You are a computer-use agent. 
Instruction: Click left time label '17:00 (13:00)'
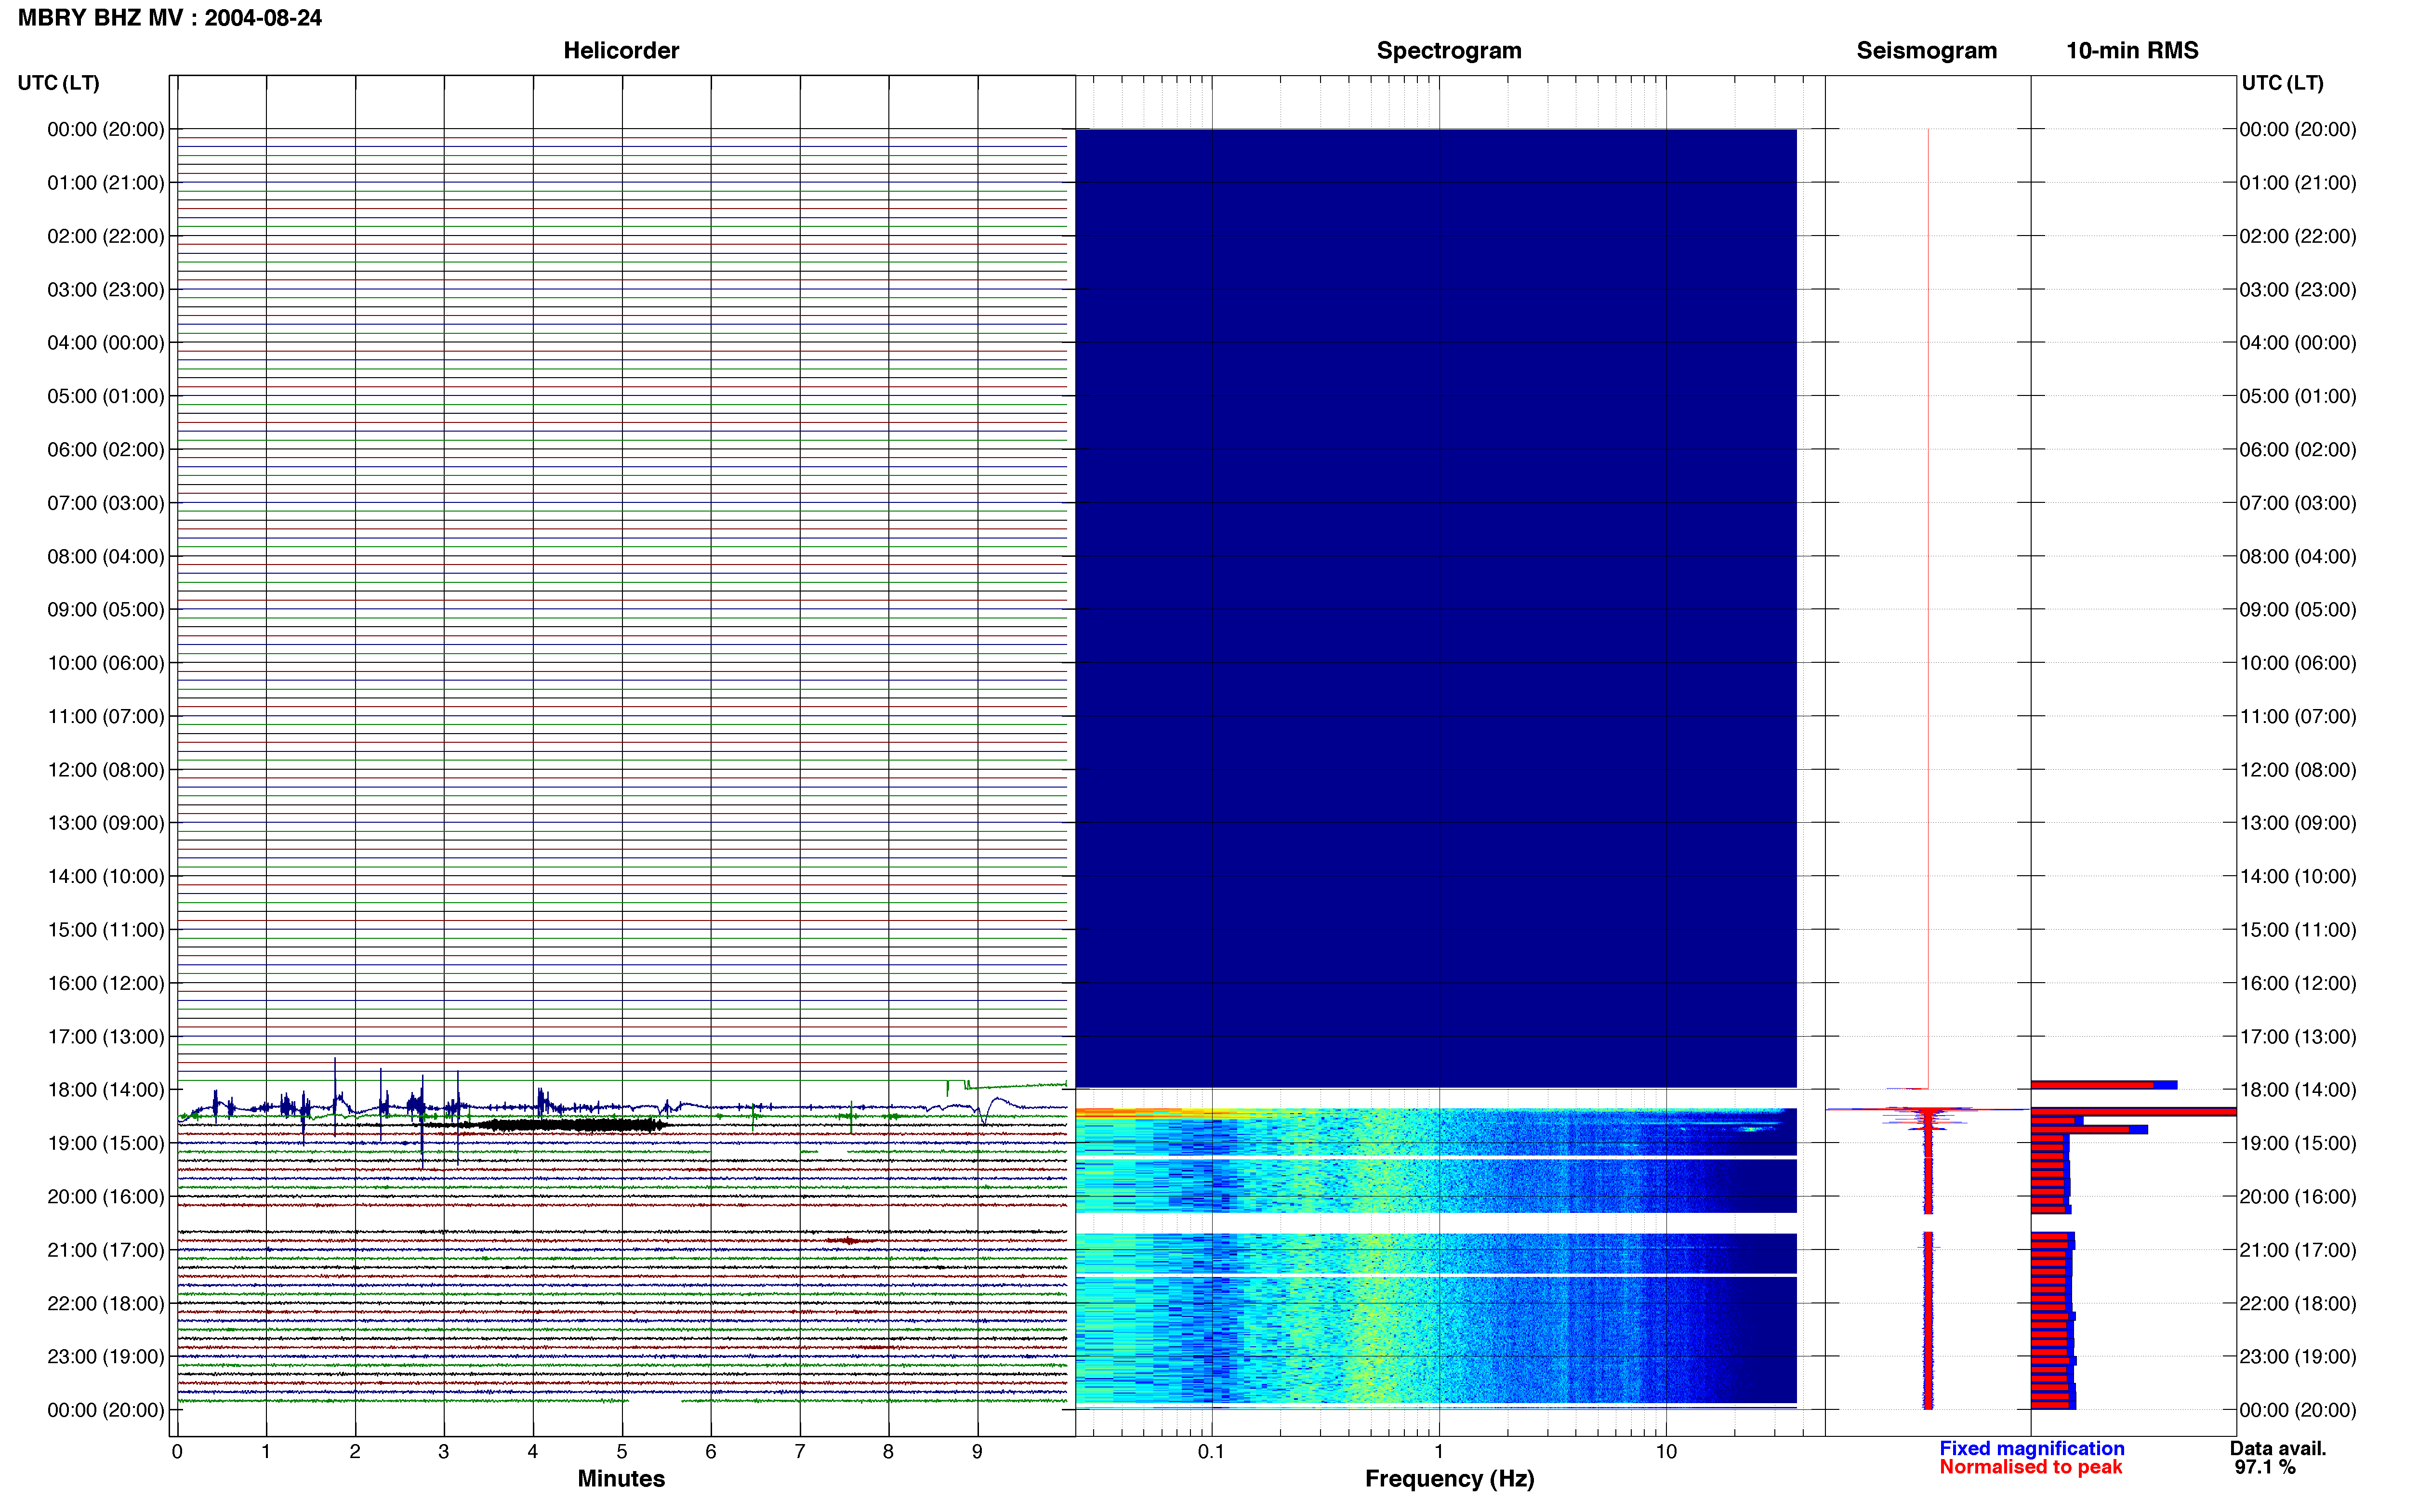click(106, 1037)
